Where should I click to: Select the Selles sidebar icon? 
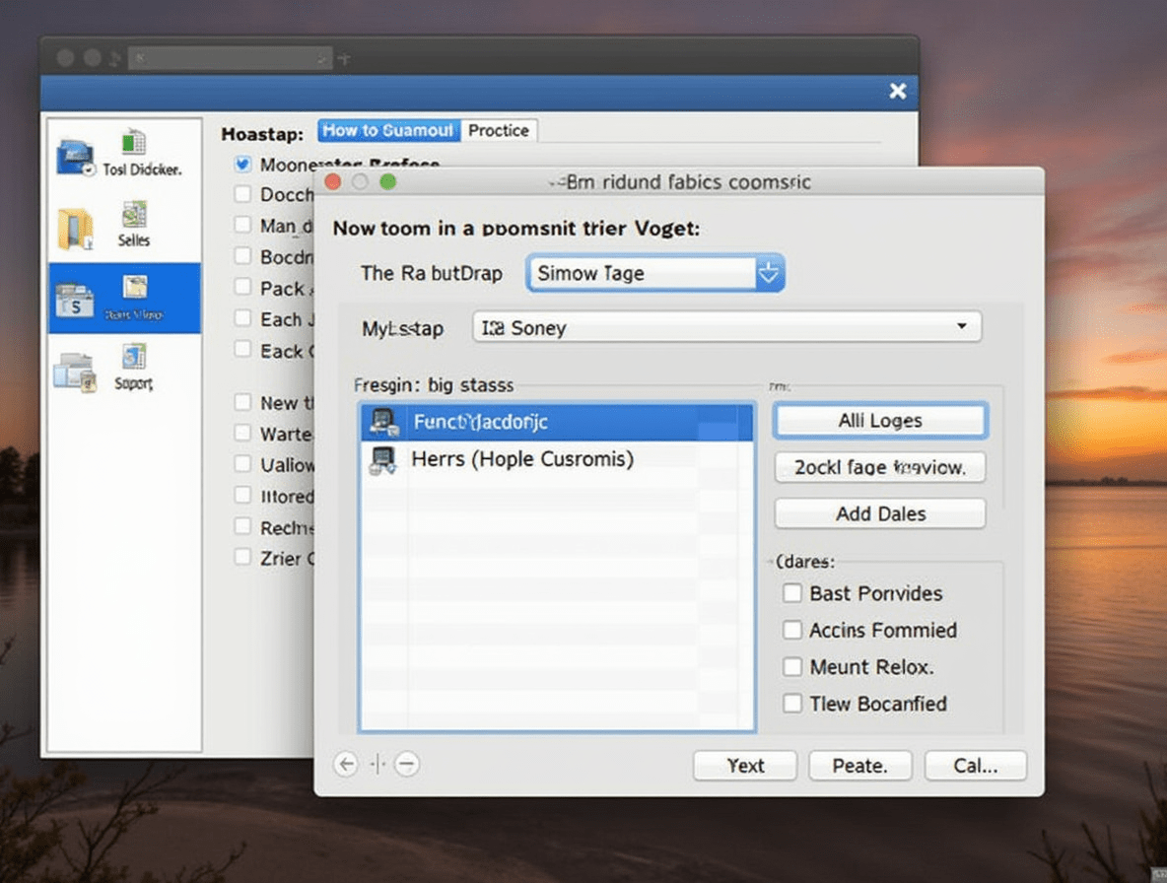click(134, 214)
